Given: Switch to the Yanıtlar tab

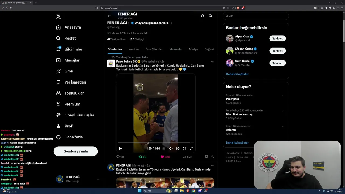Looking at the screenshot, I should point(134,49).
